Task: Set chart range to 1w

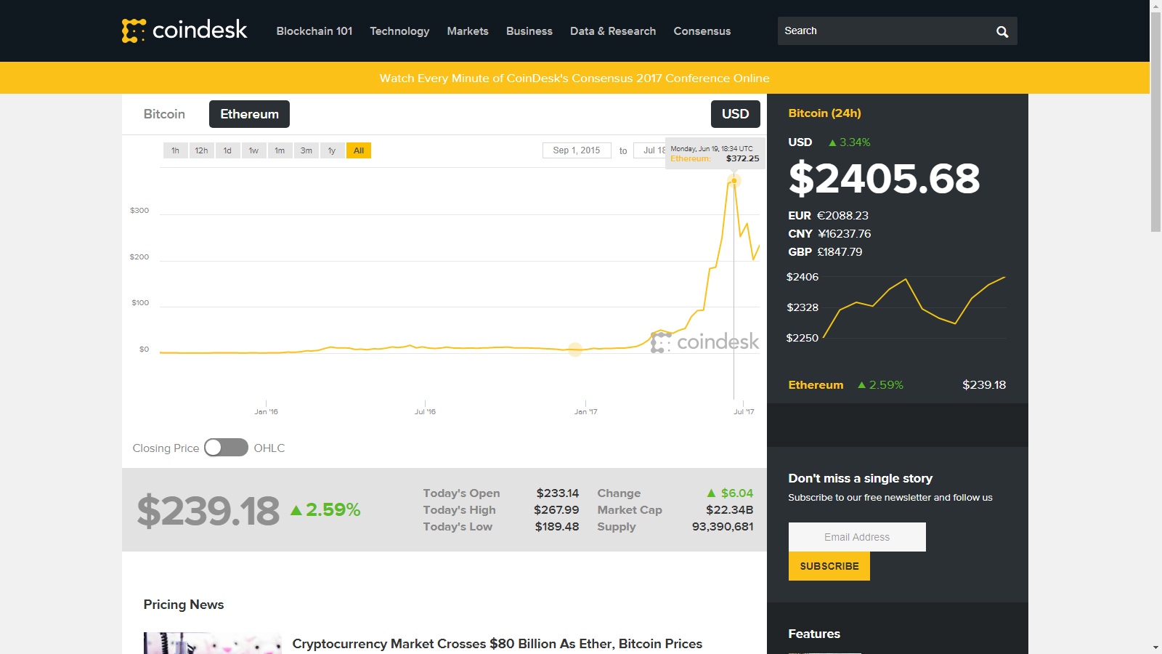Action: coord(253,150)
